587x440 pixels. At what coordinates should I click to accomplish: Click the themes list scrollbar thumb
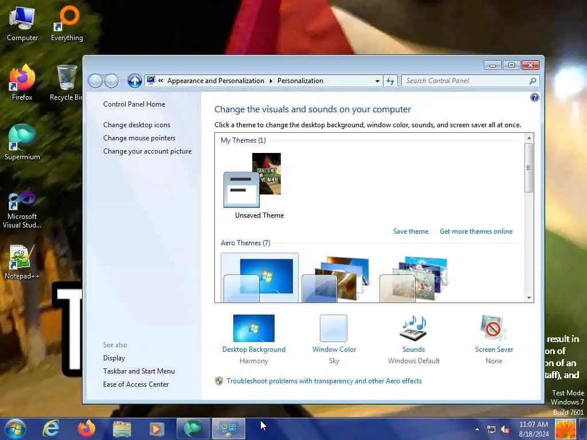pos(529,168)
